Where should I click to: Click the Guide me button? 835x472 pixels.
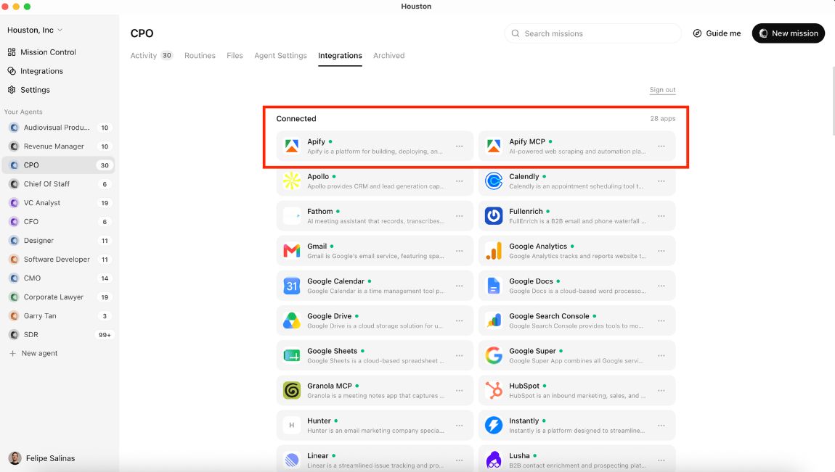[717, 33]
